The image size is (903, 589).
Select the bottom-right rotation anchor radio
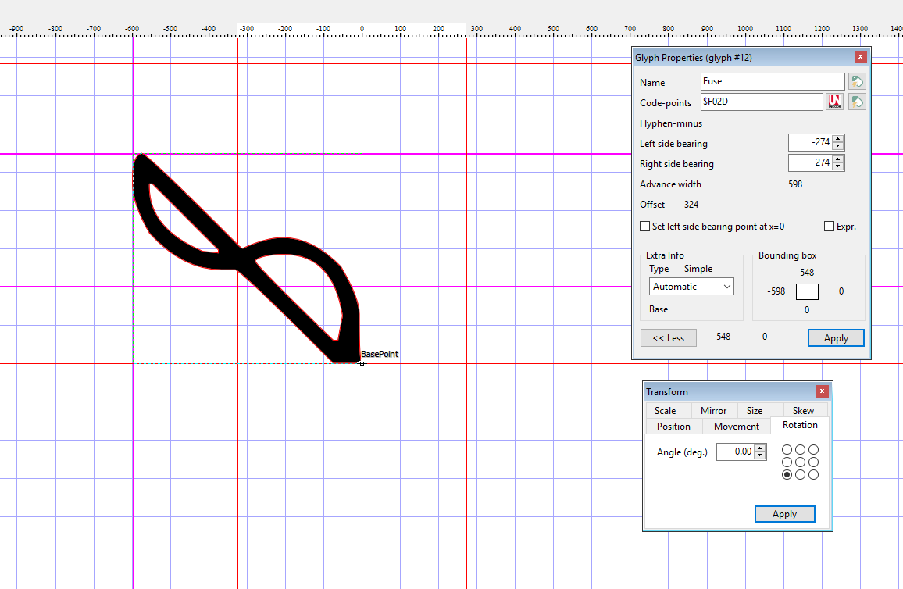click(x=813, y=474)
